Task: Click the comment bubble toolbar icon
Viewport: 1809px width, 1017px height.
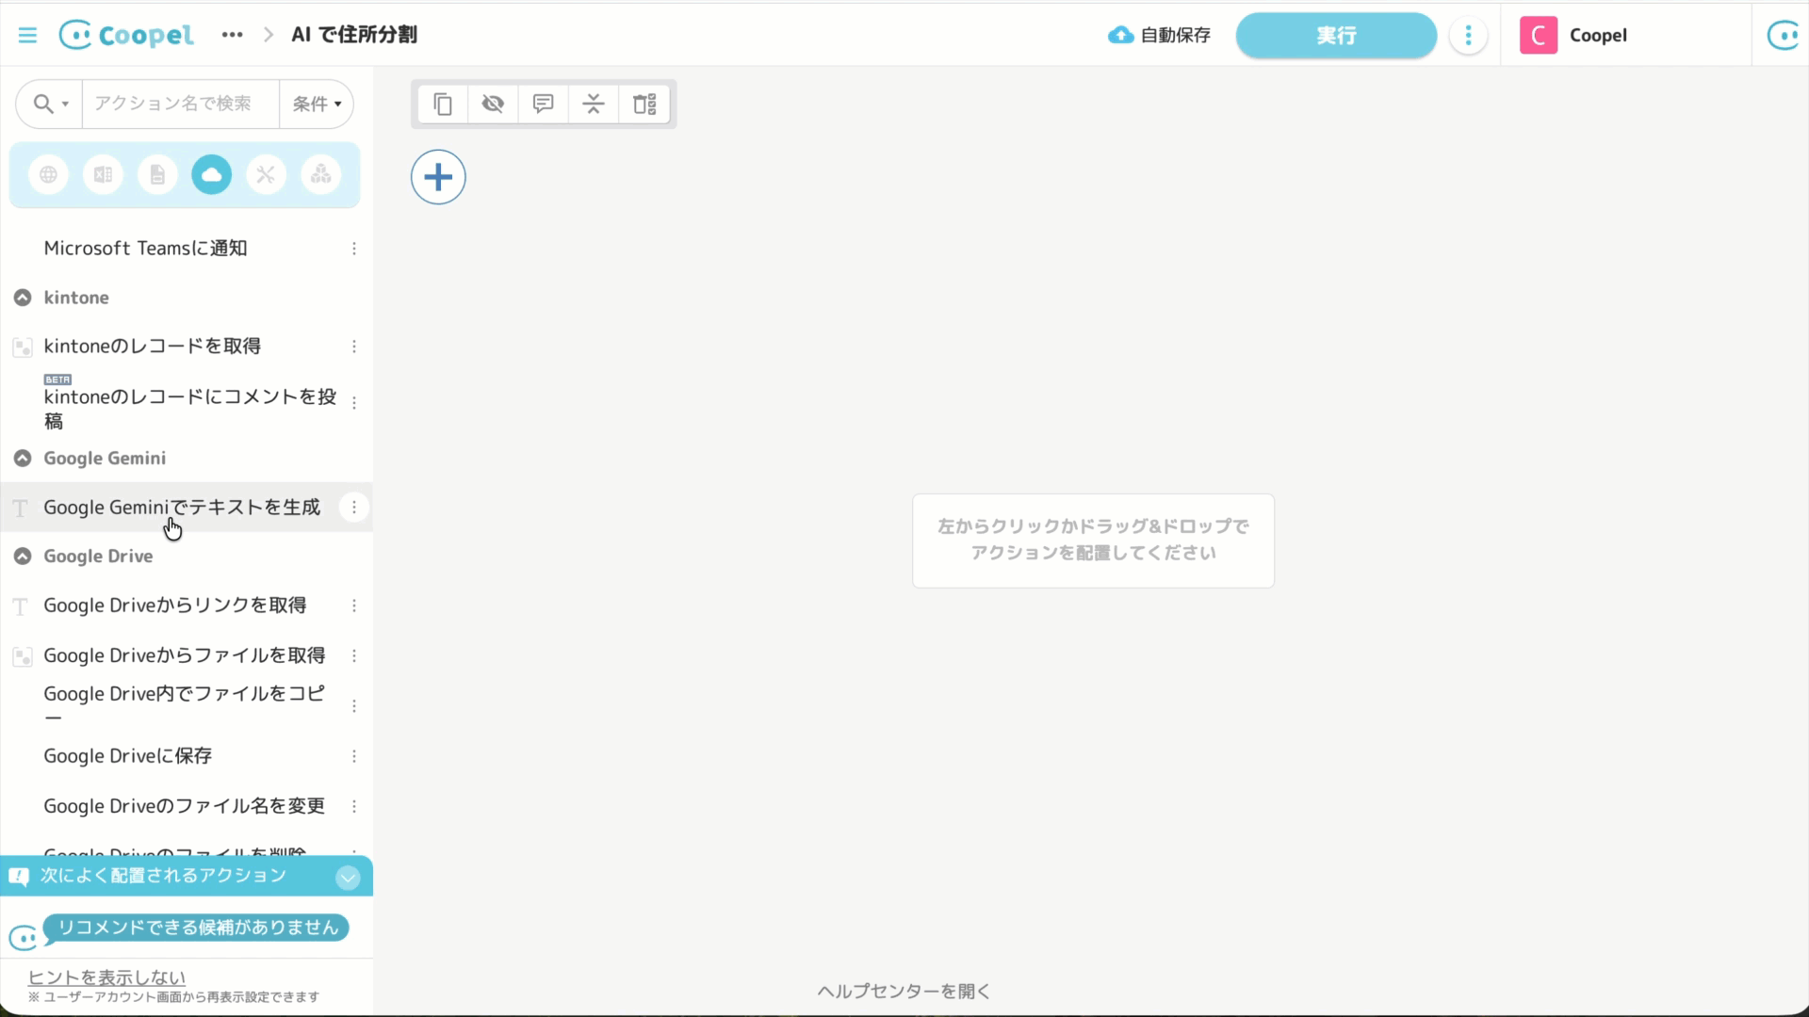Action: [x=543, y=104]
